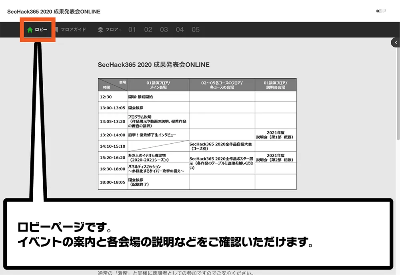Open floor 05 from the navigation bar
400x275 pixels.
[196, 30]
